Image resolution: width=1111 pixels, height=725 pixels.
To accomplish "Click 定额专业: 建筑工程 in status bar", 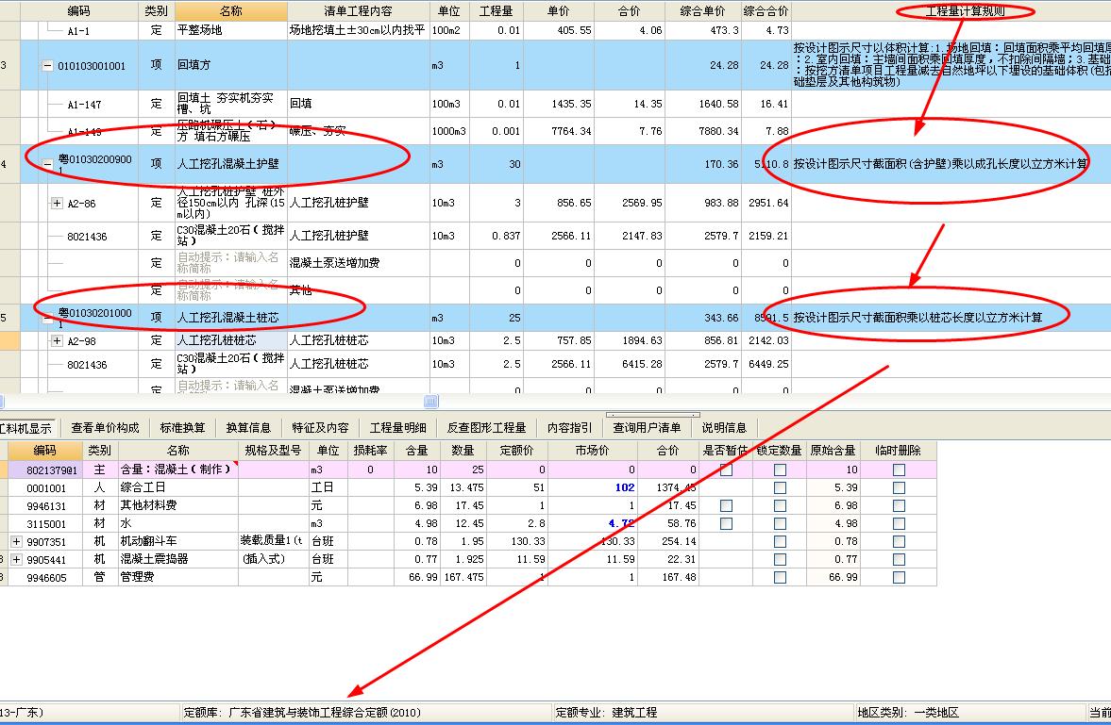I will [606, 712].
